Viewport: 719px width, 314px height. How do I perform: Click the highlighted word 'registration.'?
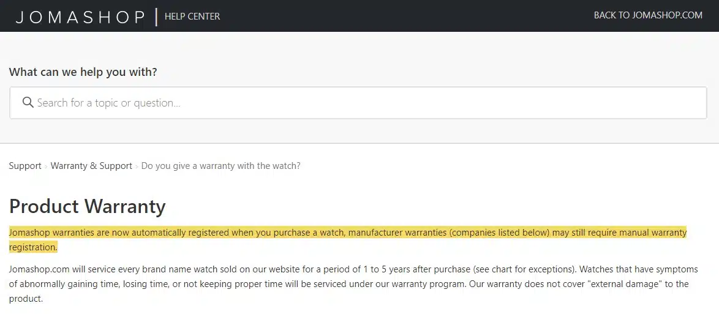pos(33,247)
